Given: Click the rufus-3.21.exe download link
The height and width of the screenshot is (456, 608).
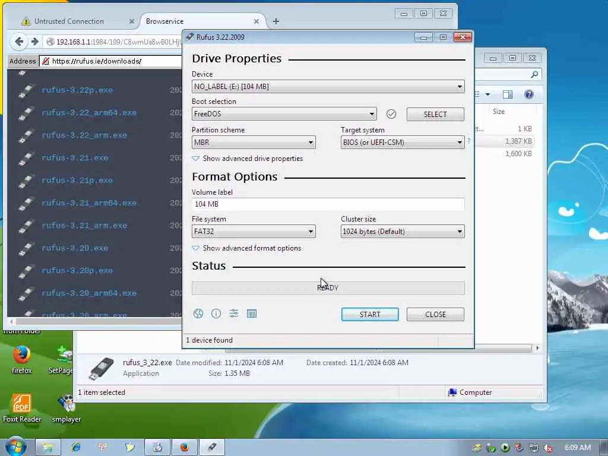Looking at the screenshot, I should tap(75, 158).
